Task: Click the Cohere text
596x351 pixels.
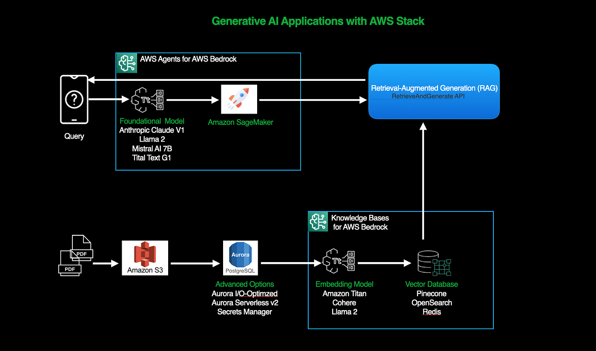Action: click(x=344, y=302)
